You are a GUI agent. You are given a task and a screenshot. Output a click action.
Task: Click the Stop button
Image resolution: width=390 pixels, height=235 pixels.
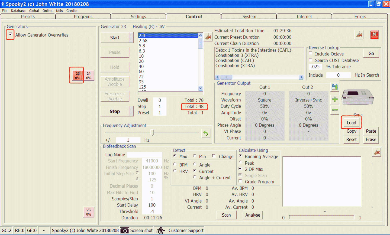point(115,111)
